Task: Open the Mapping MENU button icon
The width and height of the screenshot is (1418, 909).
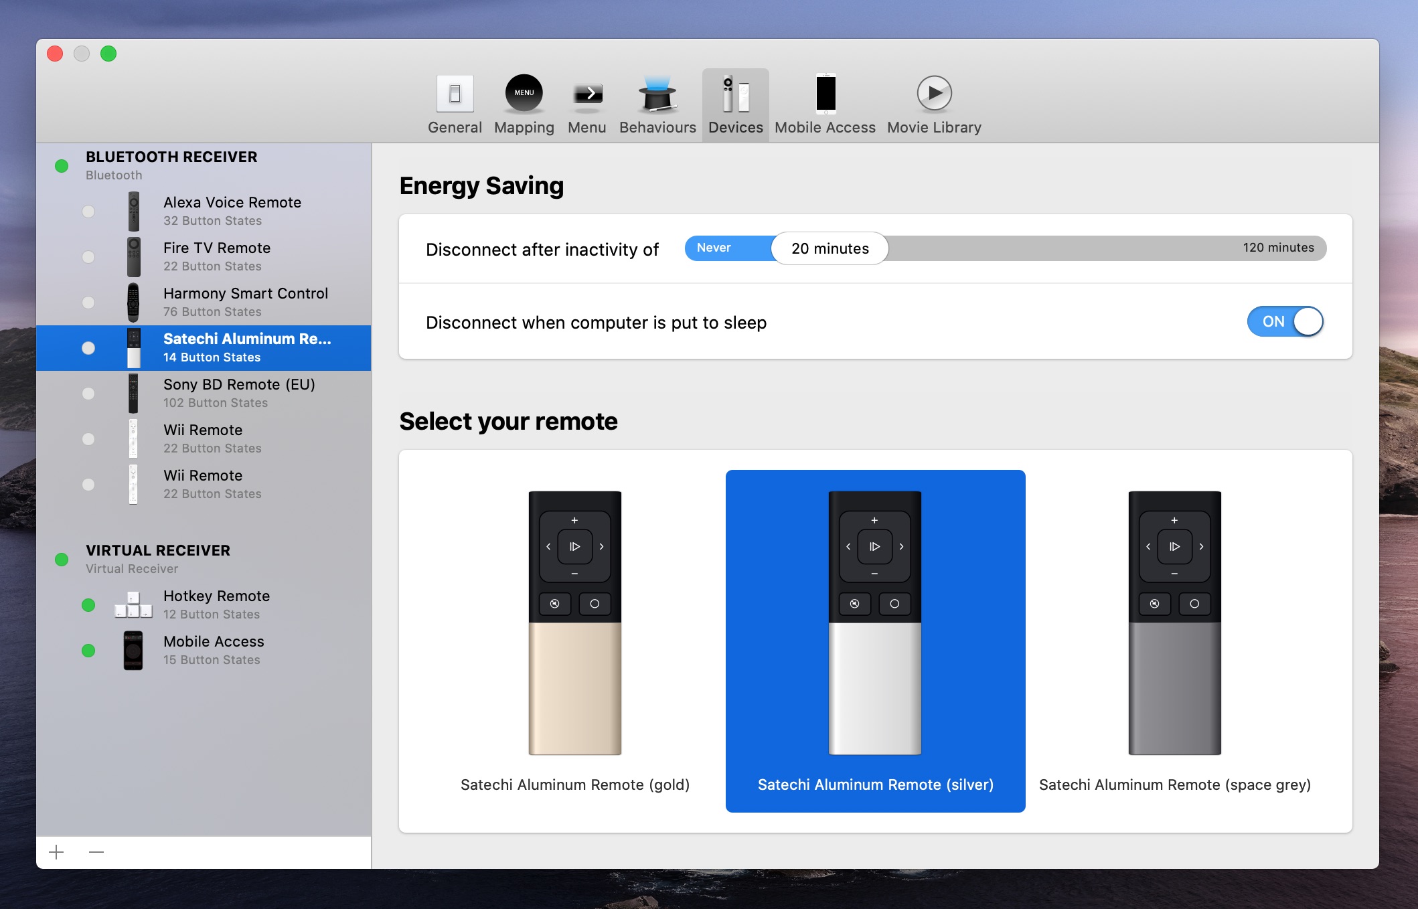Action: 524,93
